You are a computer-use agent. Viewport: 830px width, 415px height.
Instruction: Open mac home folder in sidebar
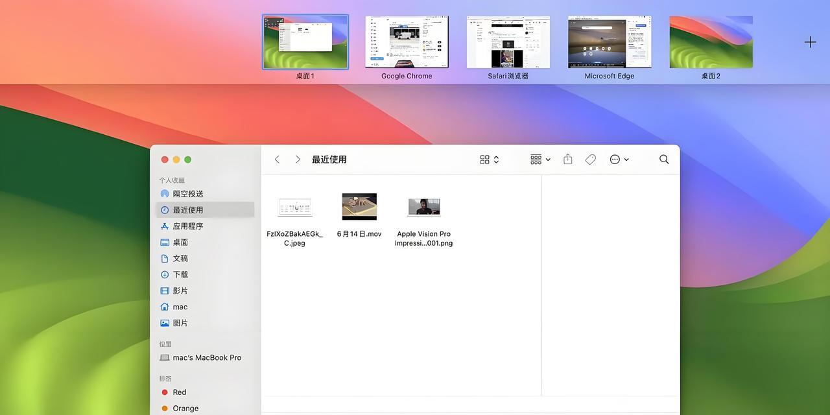coord(205,307)
